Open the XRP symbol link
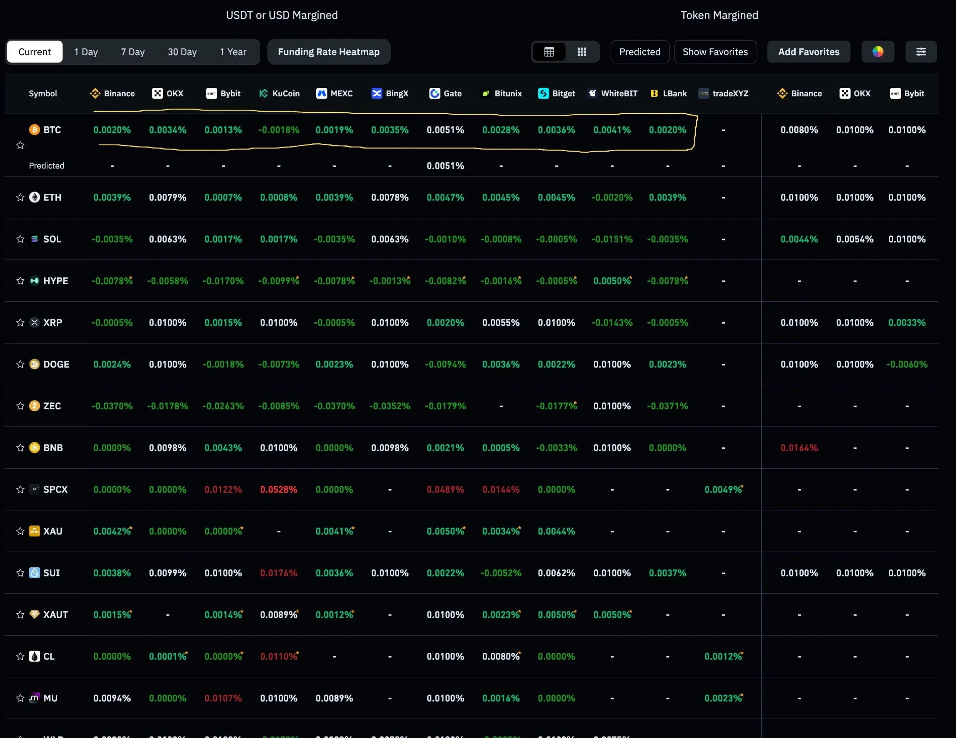The height and width of the screenshot is (738, 956). (53, 323)
